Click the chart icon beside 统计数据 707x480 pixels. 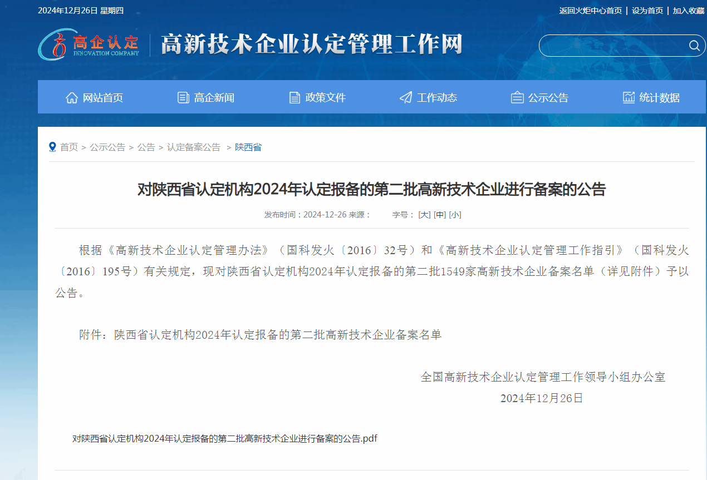(x=629, y=98)
